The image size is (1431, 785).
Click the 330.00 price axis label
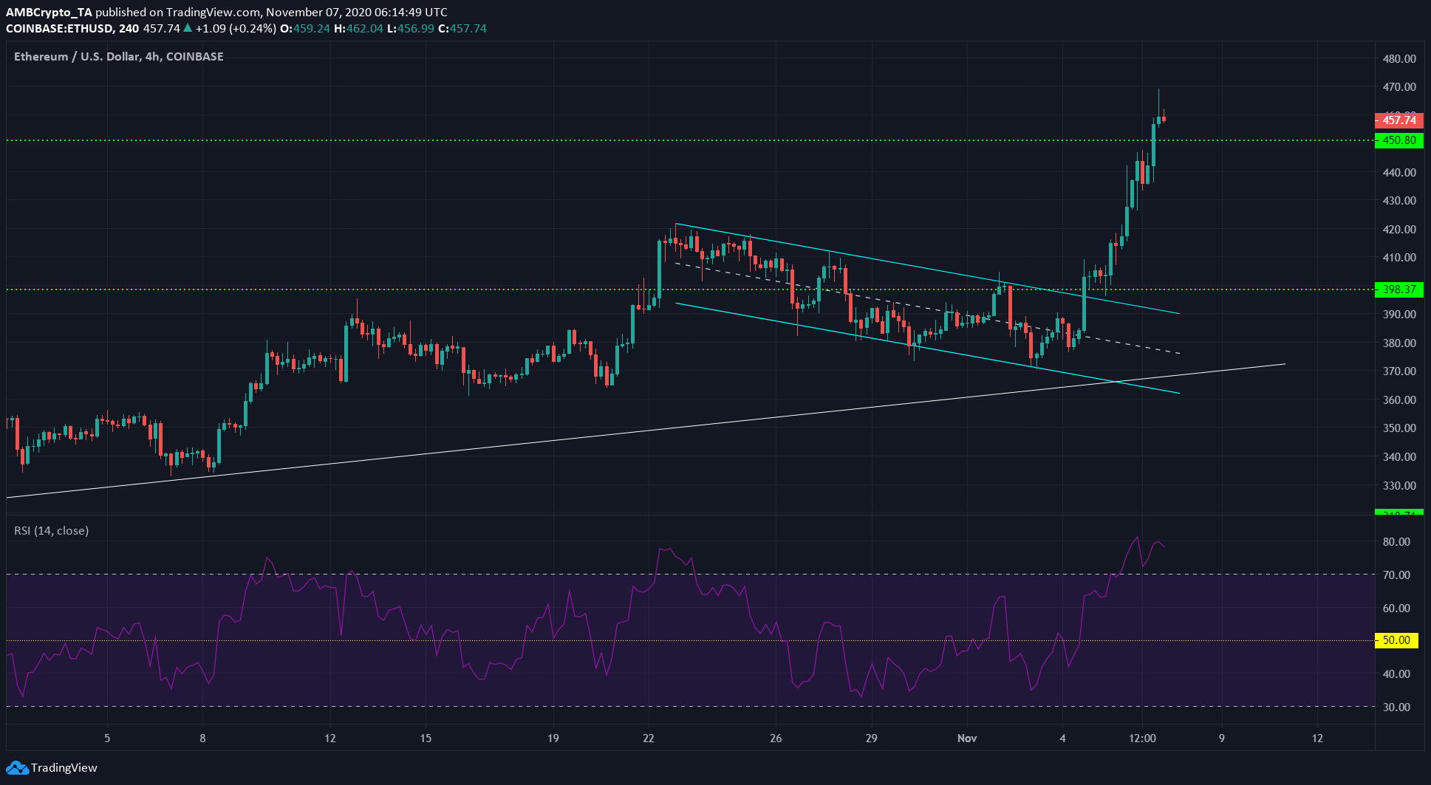pyautogui.click(x=1399, y=485)
